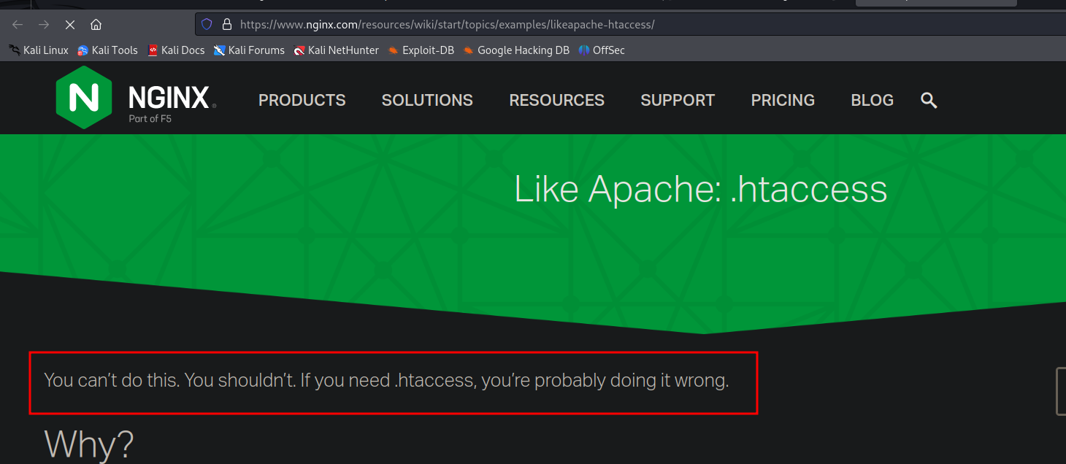Open the NGINX site search magnifier
Viewport: 1066px width, 464px height.
(928, 100)
